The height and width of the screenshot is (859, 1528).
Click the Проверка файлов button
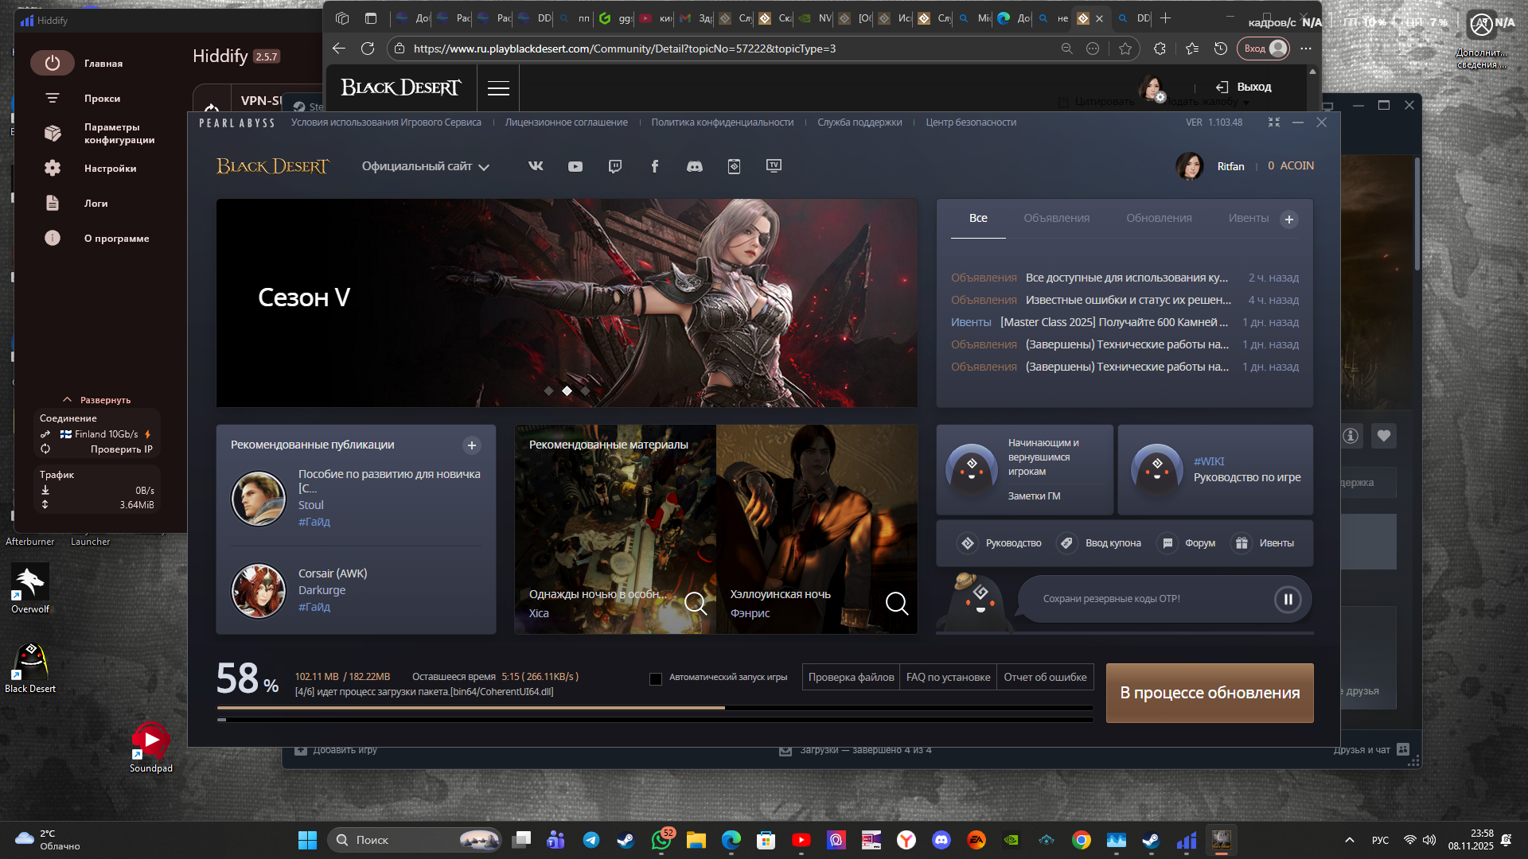click(x=851, y=677)
